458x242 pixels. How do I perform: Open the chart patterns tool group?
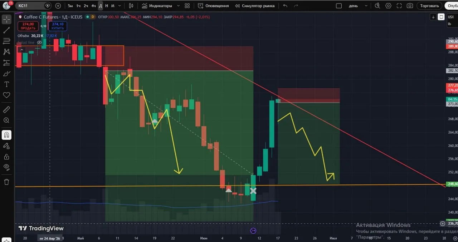[6, 52]
